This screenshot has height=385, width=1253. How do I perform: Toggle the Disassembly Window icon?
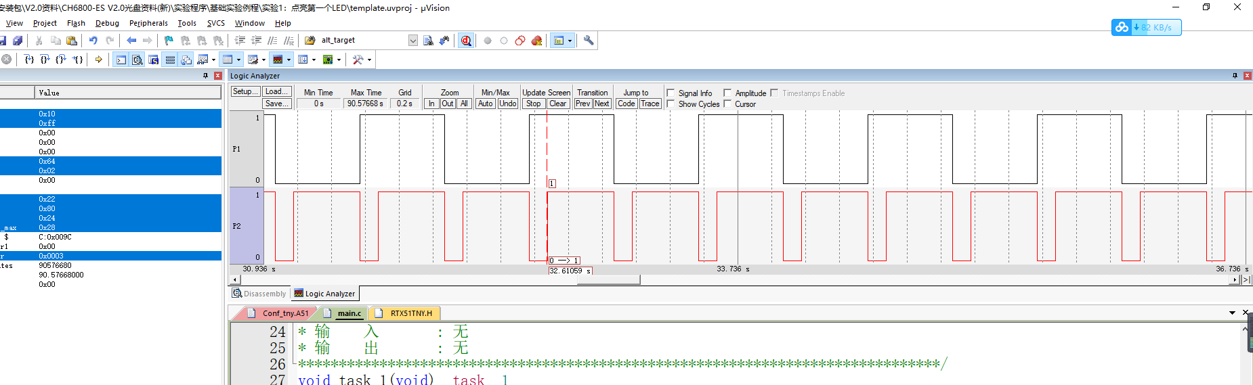[x=137, y=60]
